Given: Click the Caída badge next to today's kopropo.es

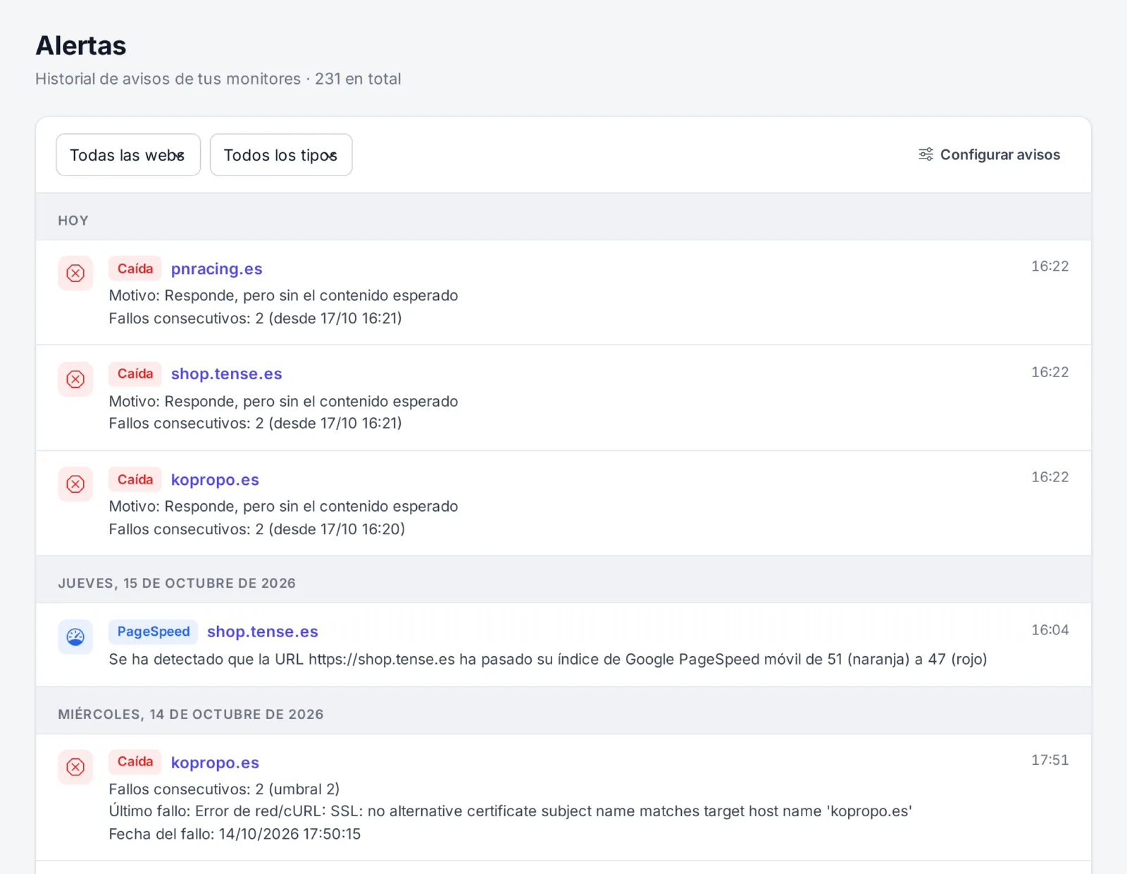Looking at the screenshot, I should 135,479.
